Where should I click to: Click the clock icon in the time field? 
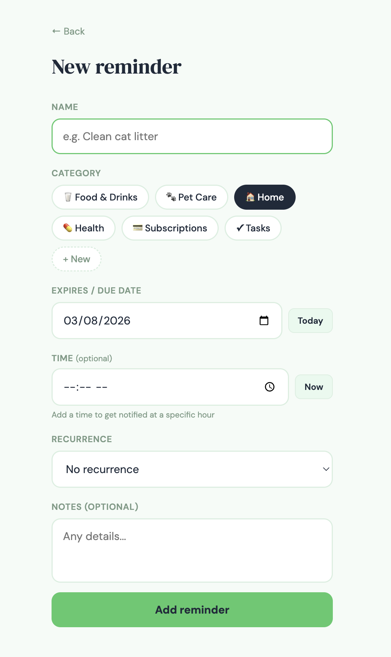point(269,387)
